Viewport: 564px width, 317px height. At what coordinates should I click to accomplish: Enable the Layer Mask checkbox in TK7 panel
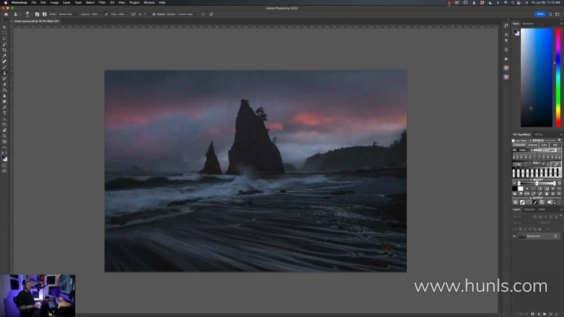tap(513, 140)
